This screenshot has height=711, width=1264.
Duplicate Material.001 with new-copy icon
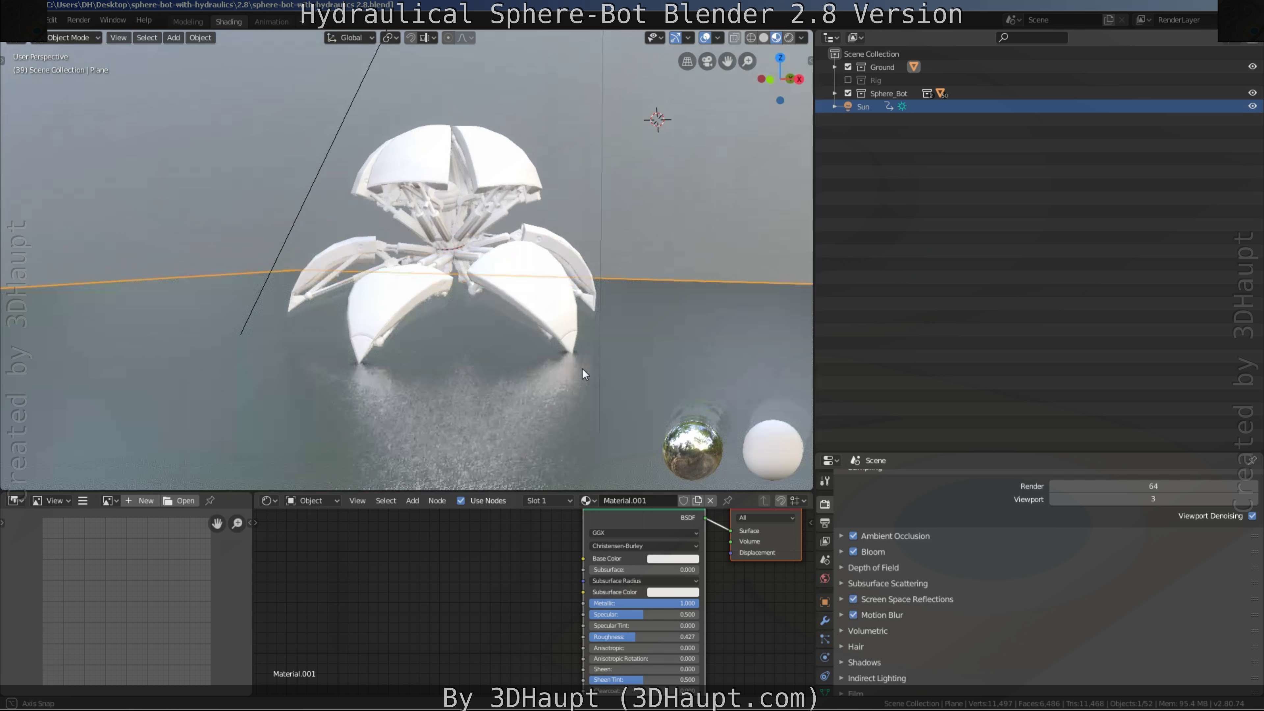pos(697,501)
